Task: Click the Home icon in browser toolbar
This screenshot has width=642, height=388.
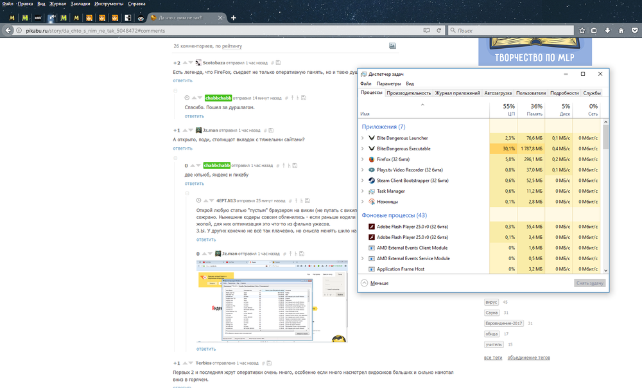Action: coord(620,30)
